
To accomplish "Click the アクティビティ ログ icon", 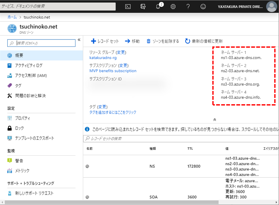I will coord(9,65).
